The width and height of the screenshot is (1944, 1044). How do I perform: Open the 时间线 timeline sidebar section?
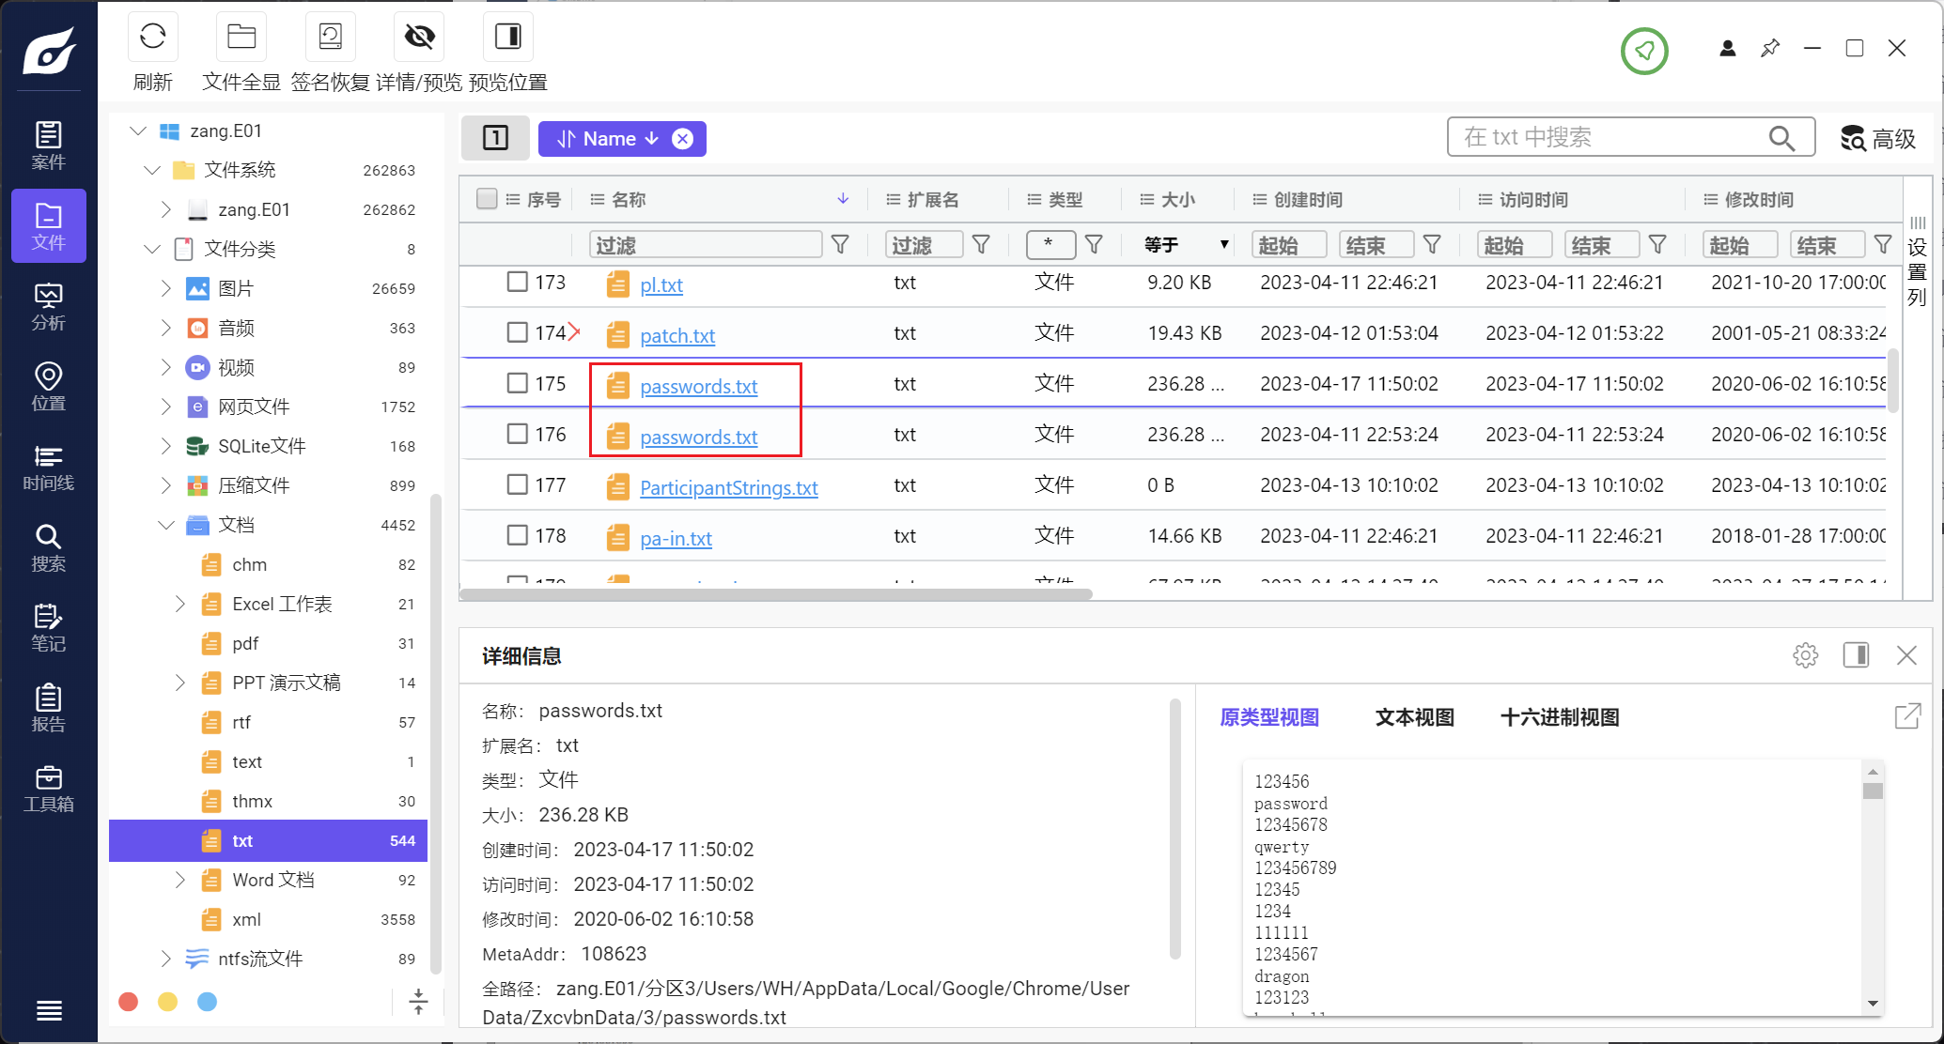pyautogui.click(x=49, y=467)
